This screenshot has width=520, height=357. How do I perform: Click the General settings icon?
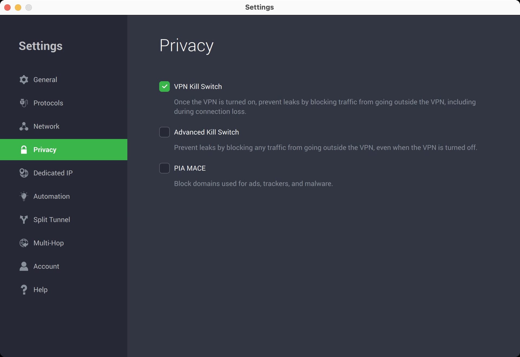pyautogui.click(x=23, y=79)
